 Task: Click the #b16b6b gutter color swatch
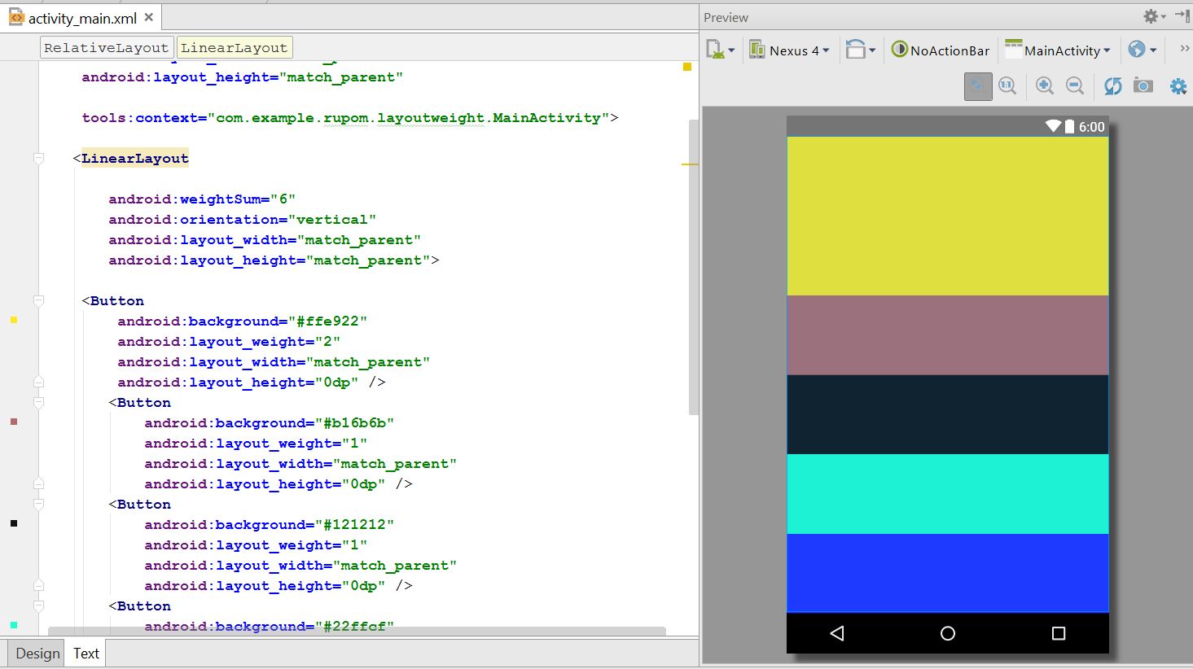click(x=14, y=422)
